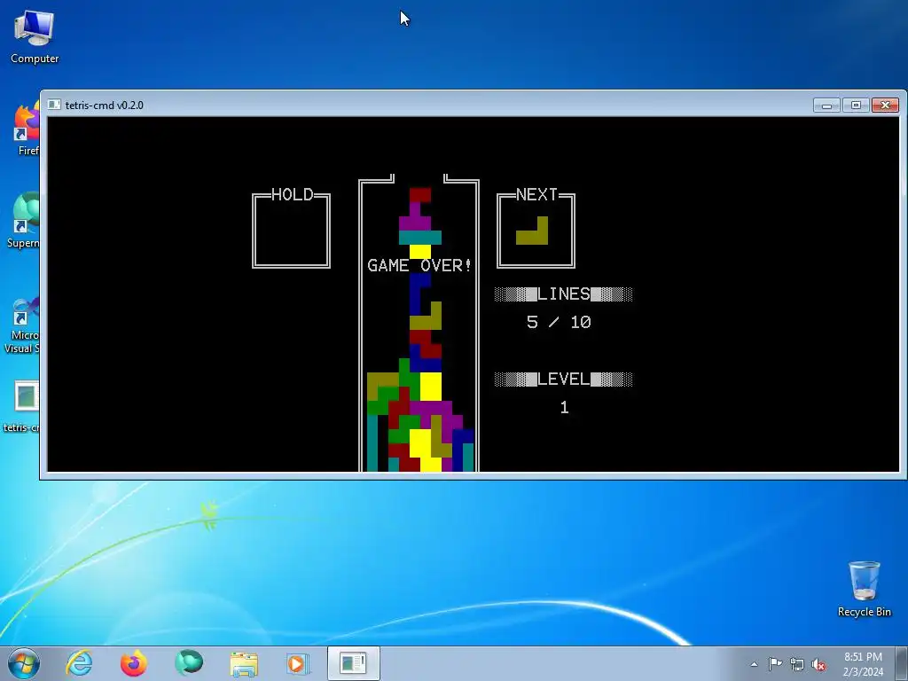Show hidden system tray icons
The height and width of the screenshot is (681, 908).
click(x=754, y=664)
